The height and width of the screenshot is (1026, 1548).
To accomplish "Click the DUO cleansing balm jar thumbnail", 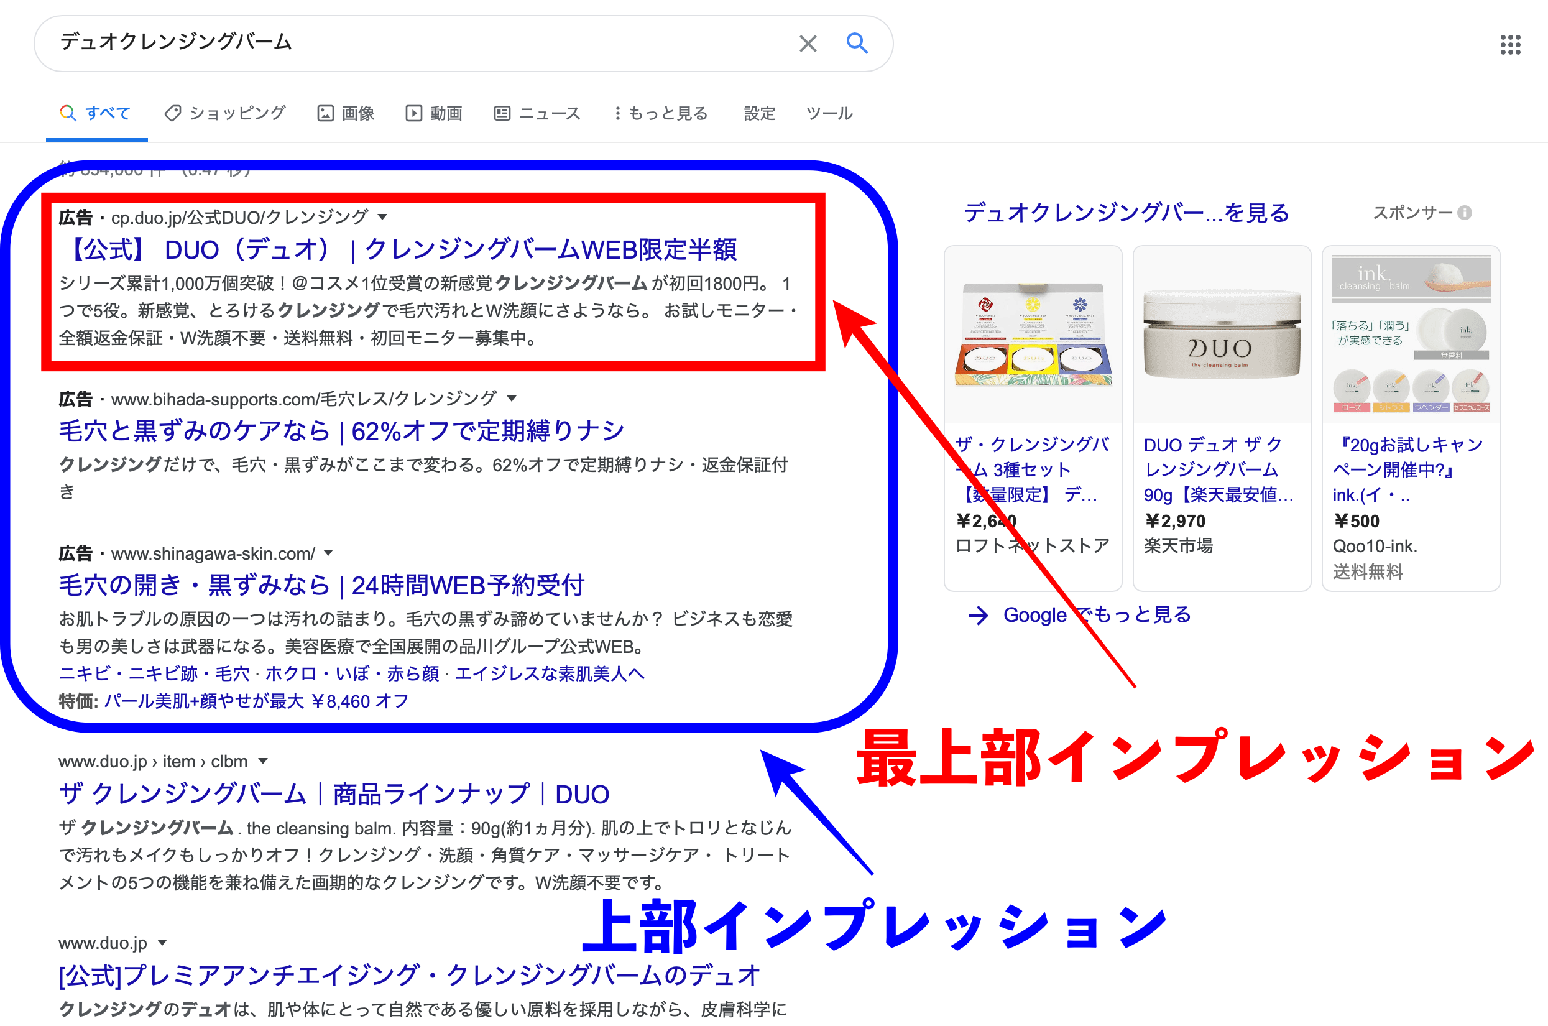I will tap(1221, 335).
